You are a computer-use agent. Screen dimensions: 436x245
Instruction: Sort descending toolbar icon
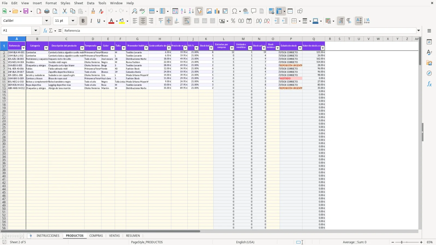coord(191,11)
